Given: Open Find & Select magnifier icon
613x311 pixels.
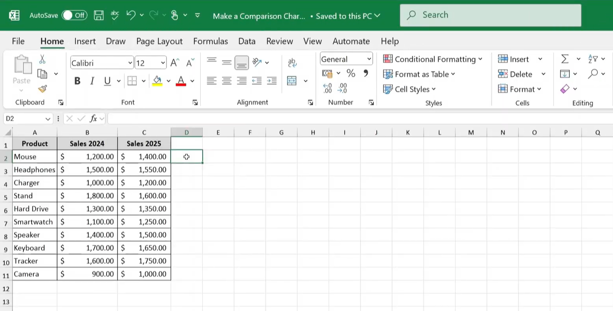Looking at the screenshot, I should [x=593, y=73].
